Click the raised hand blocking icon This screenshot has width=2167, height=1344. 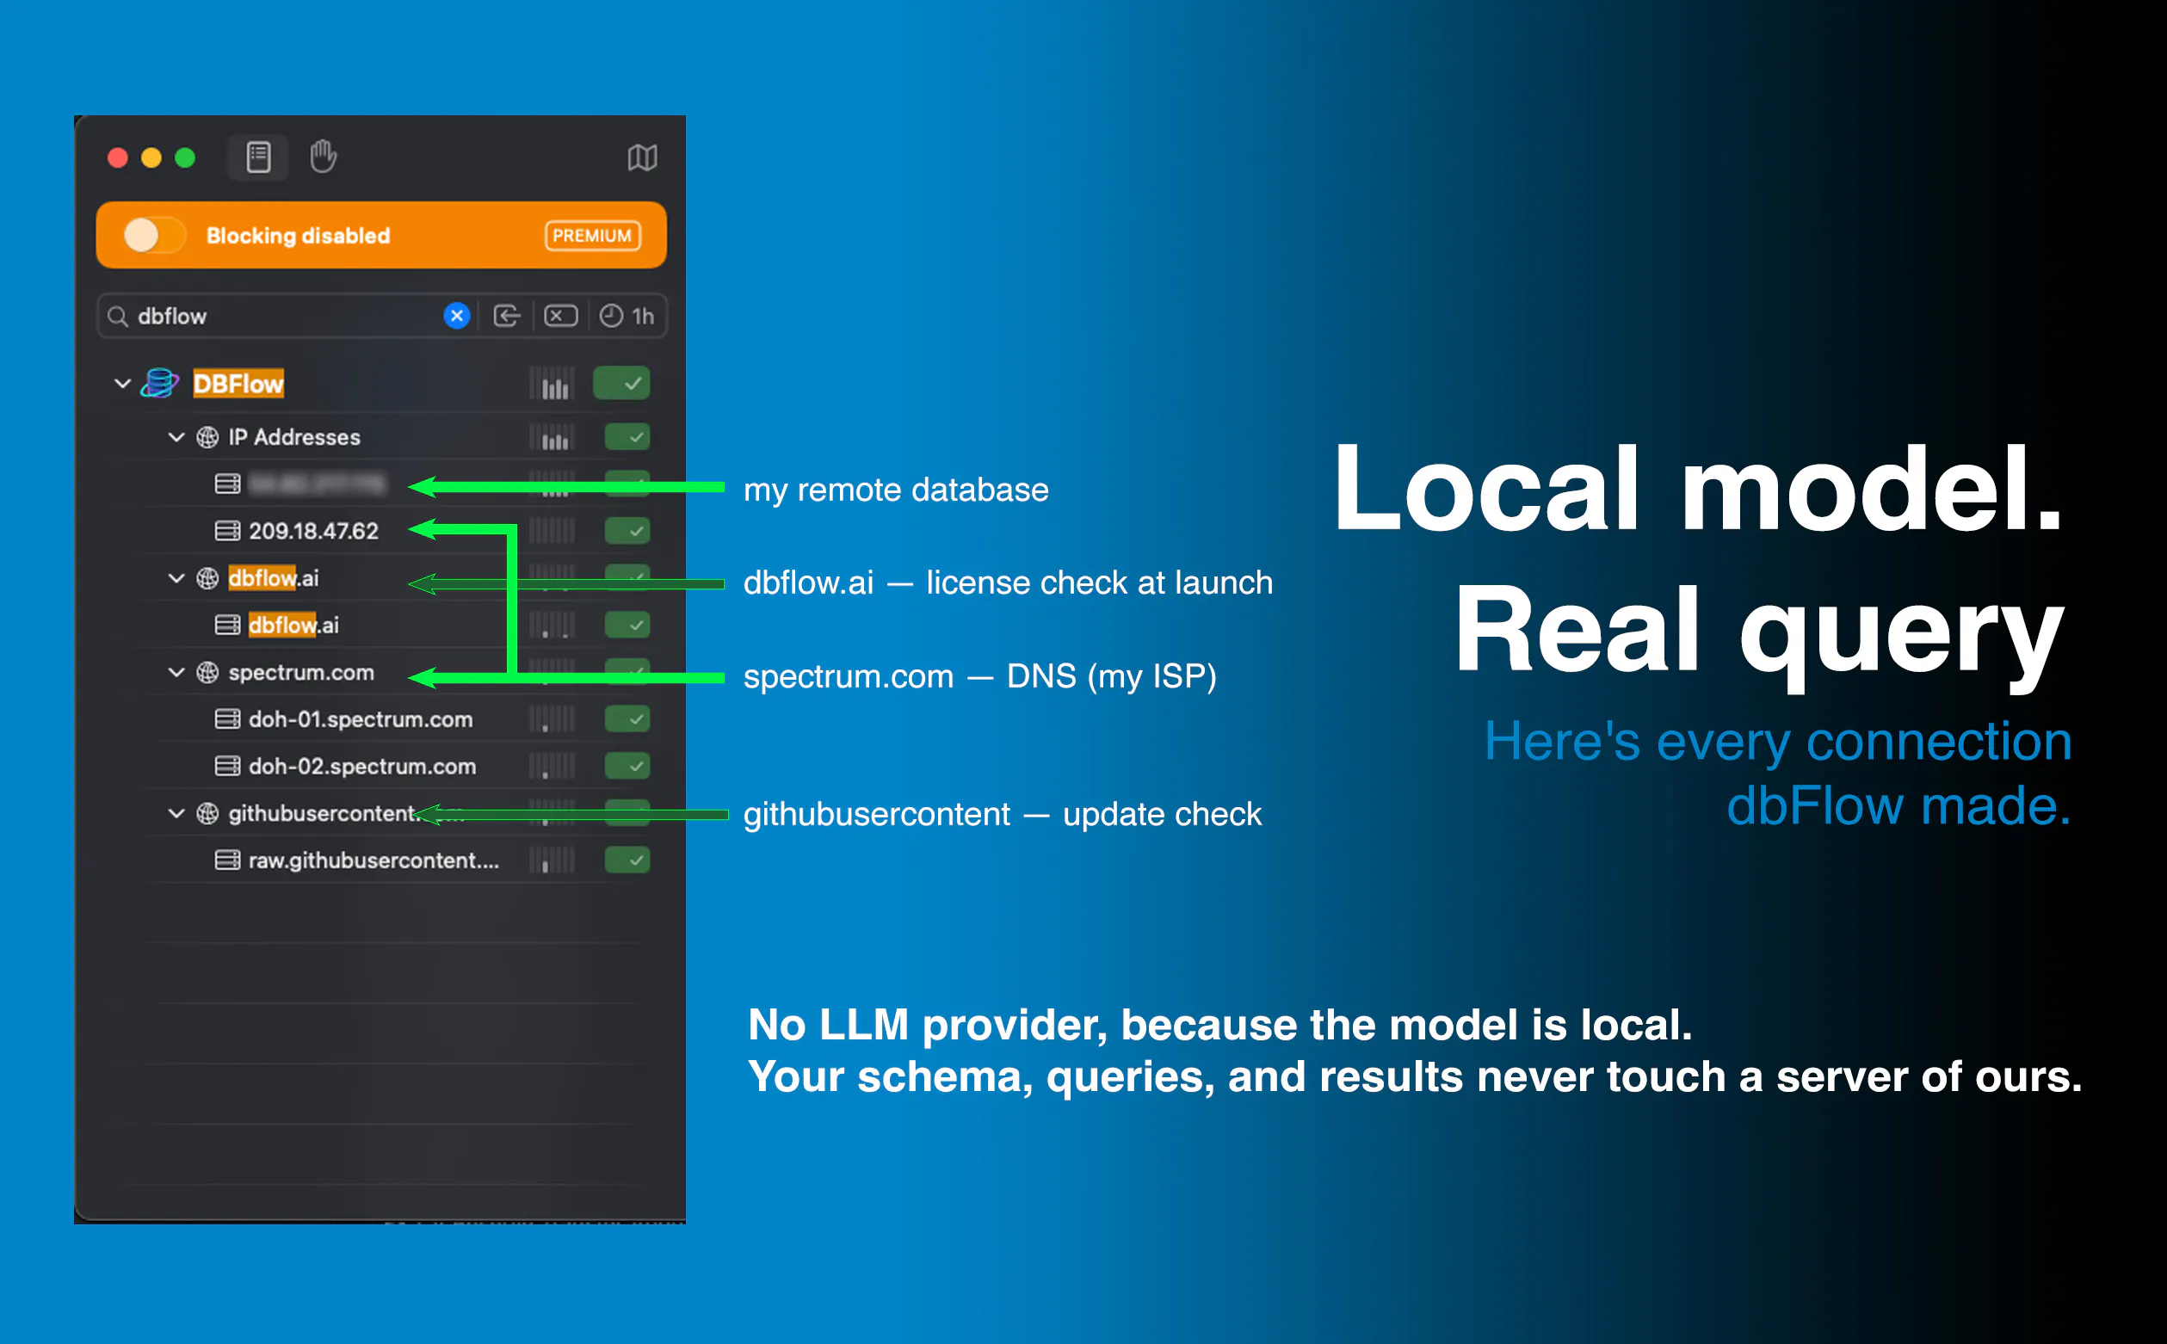coord(323,157)
